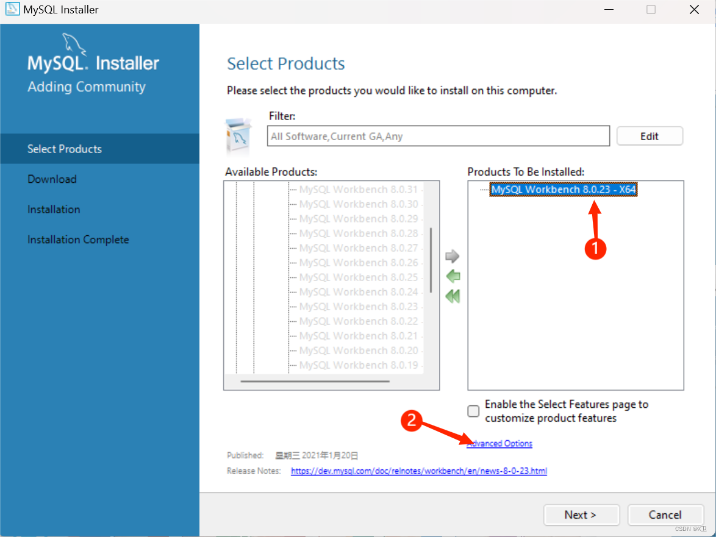Click the green remove-product left arrow
716x537 pixels.
click(x=453, y=276)
